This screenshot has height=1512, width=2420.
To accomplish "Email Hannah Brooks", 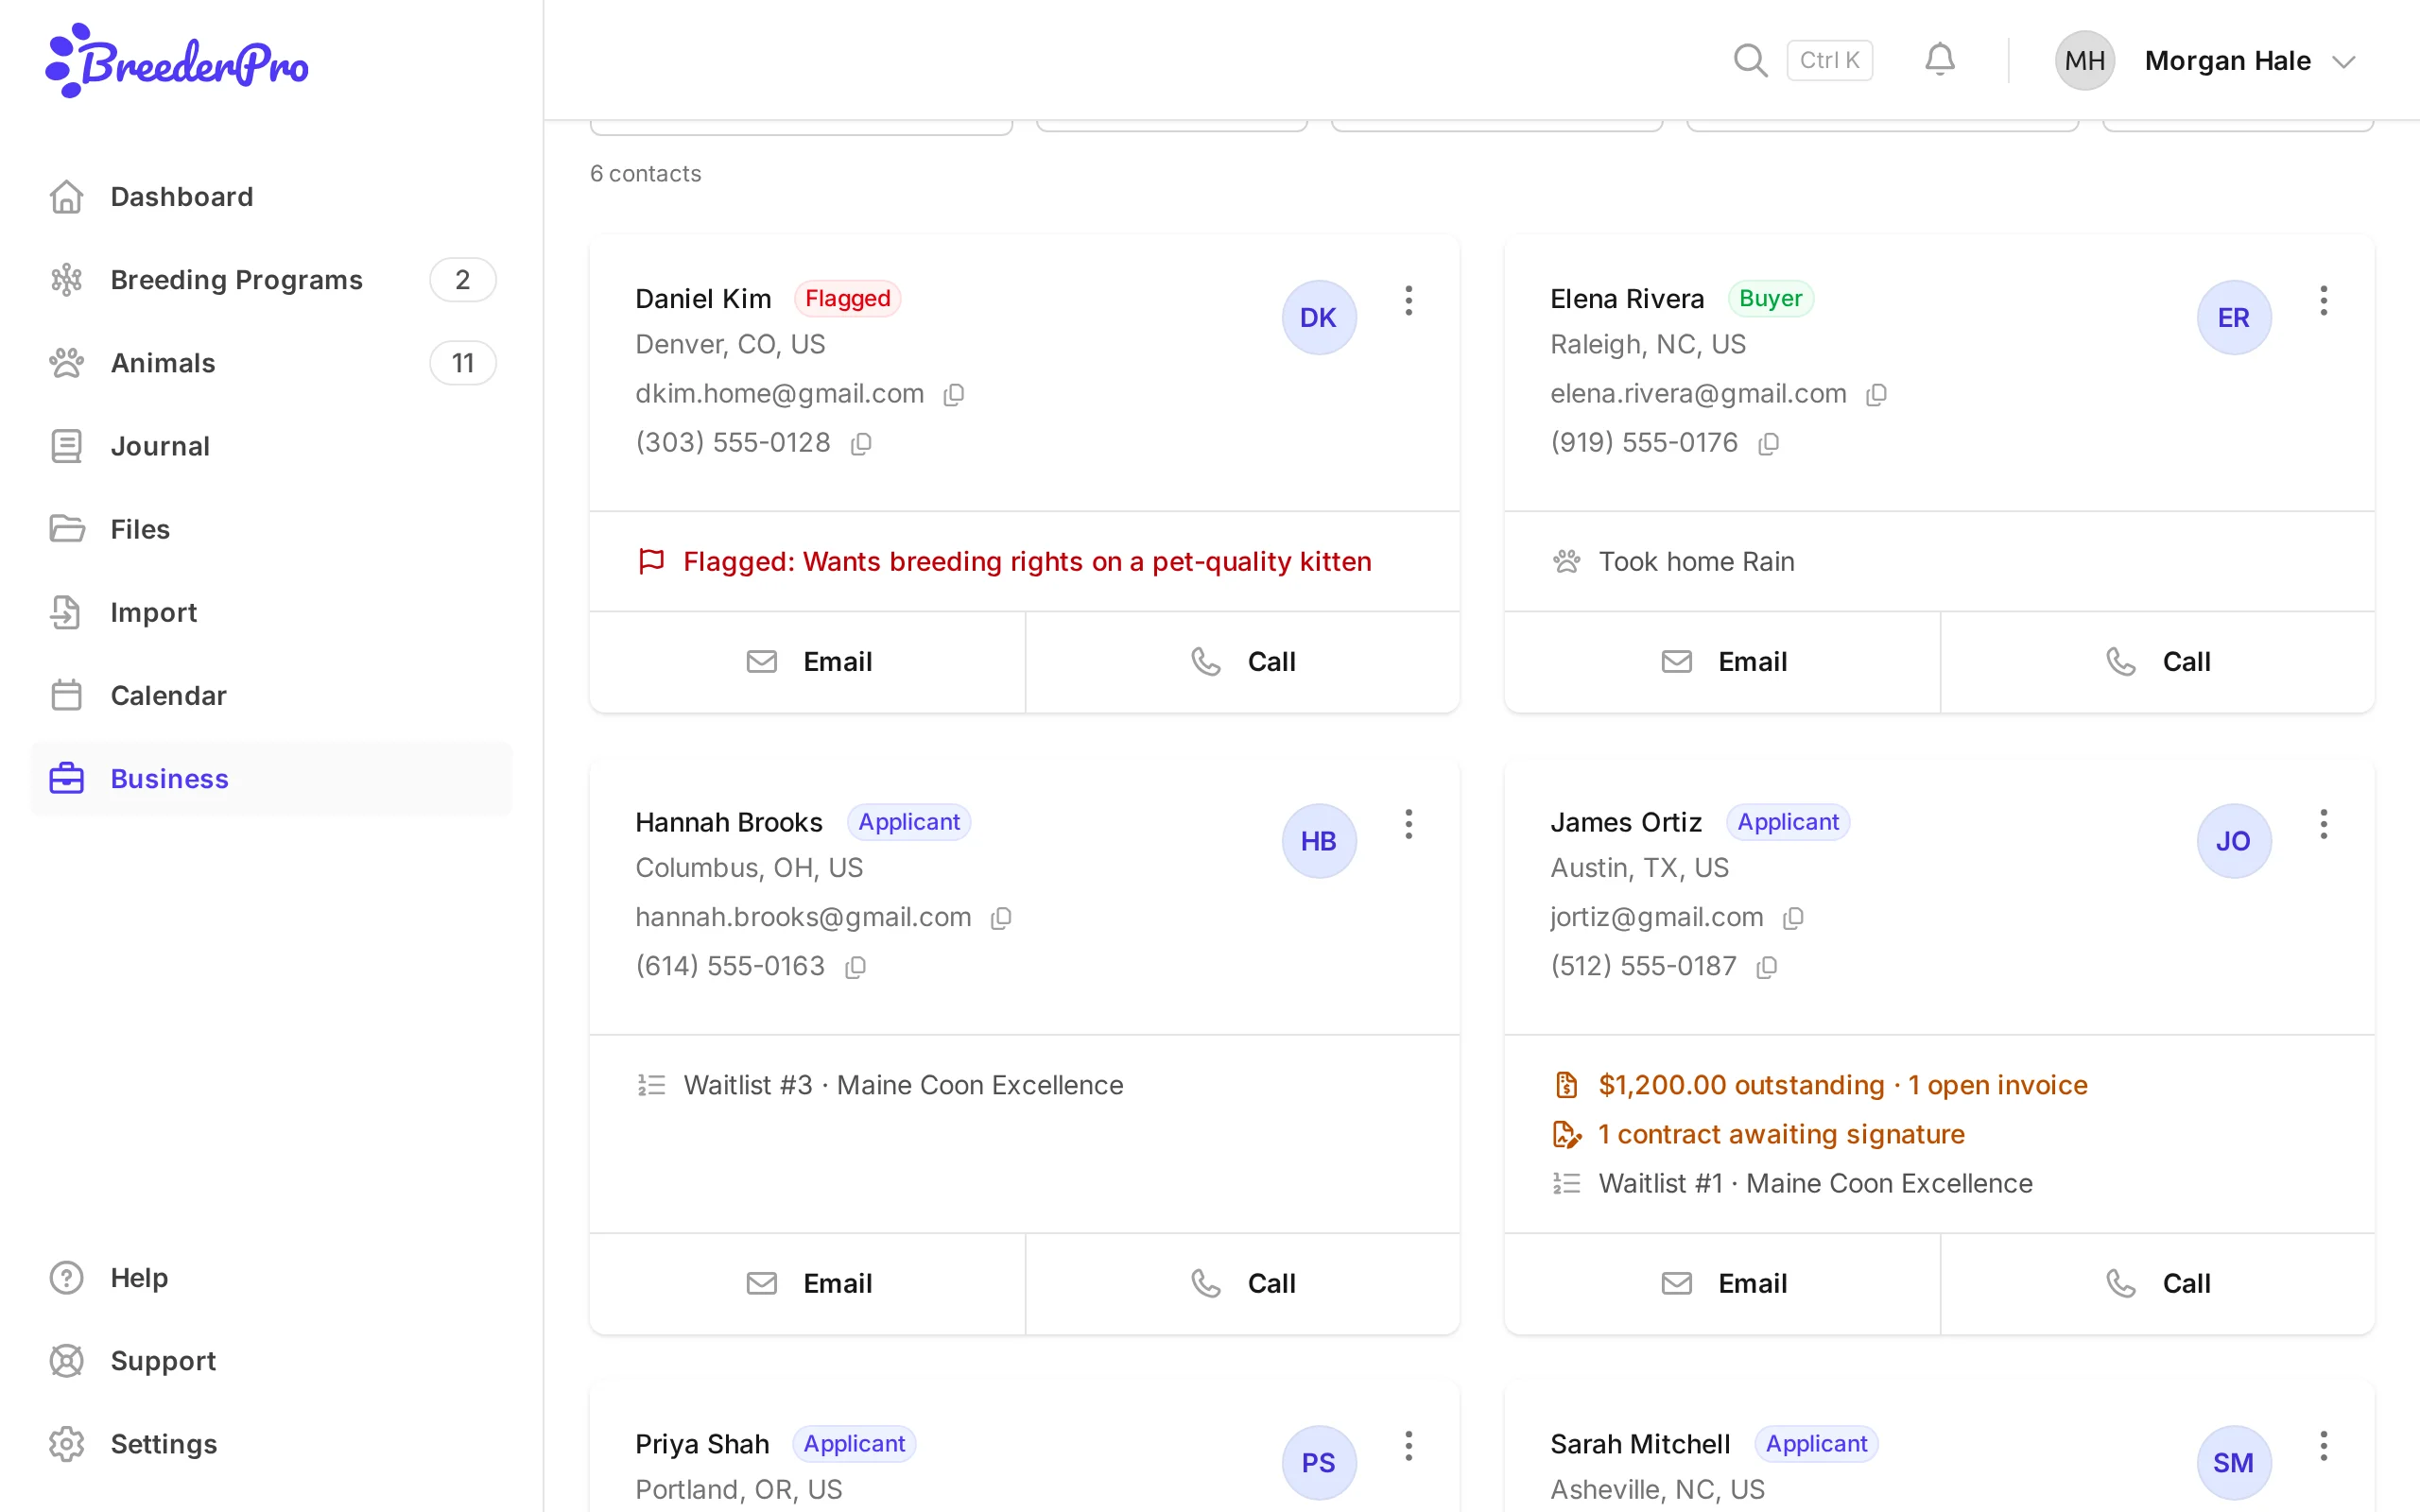I will pyautogui.click(x=808, y=1284).
